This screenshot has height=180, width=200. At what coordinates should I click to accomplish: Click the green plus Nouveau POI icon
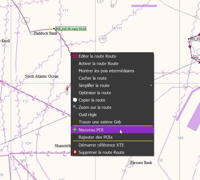coord(75,130)
